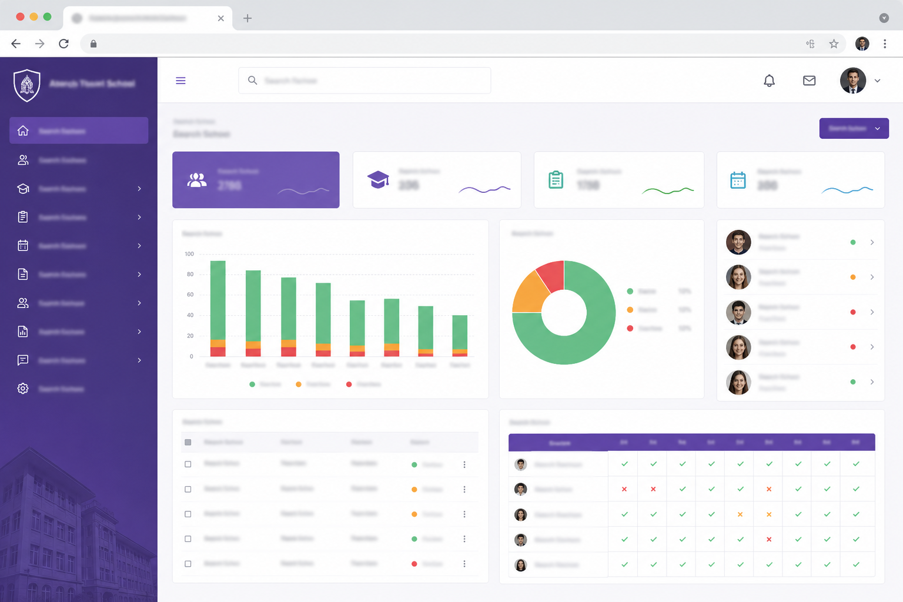Check the fifth row checkbox in the table
This screenshot has height=602, width=903.
point(188,564)
